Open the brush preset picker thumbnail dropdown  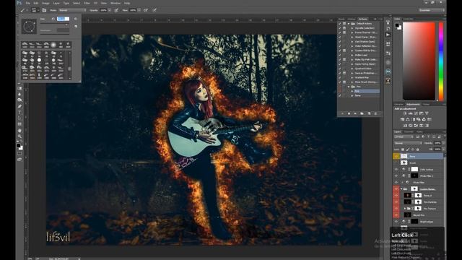(35, 10)
